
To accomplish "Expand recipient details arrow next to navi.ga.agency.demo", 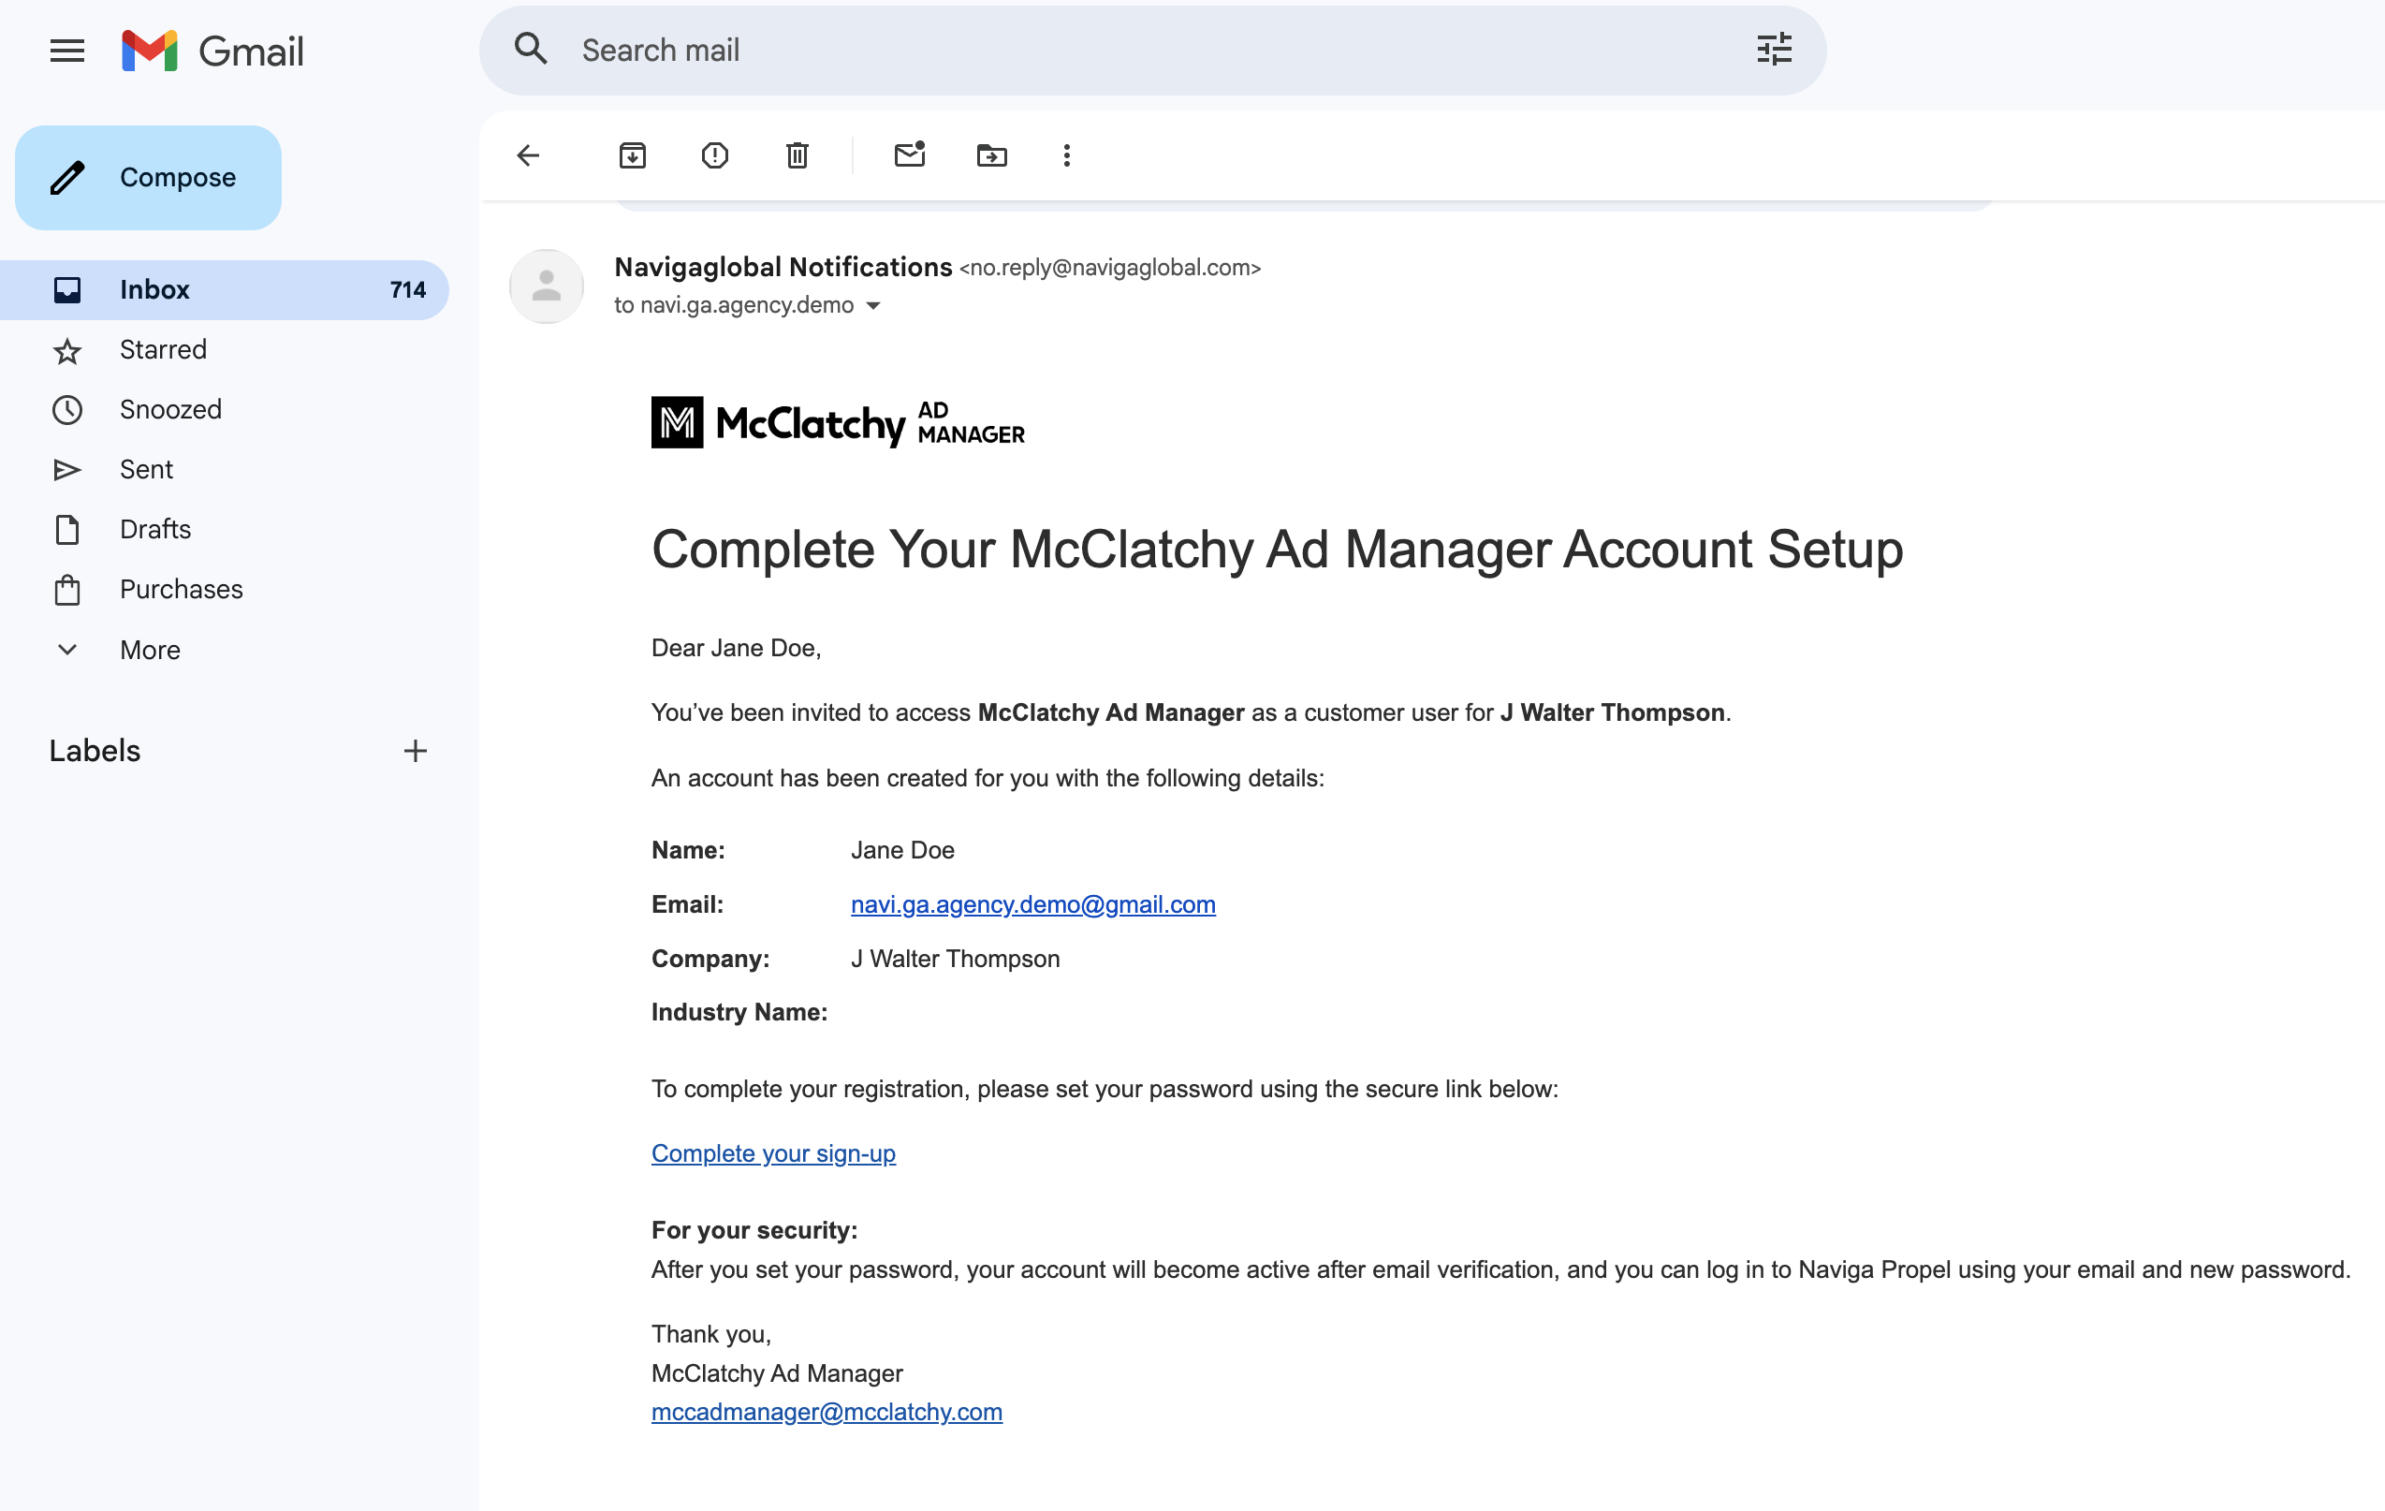I will 873,306.
